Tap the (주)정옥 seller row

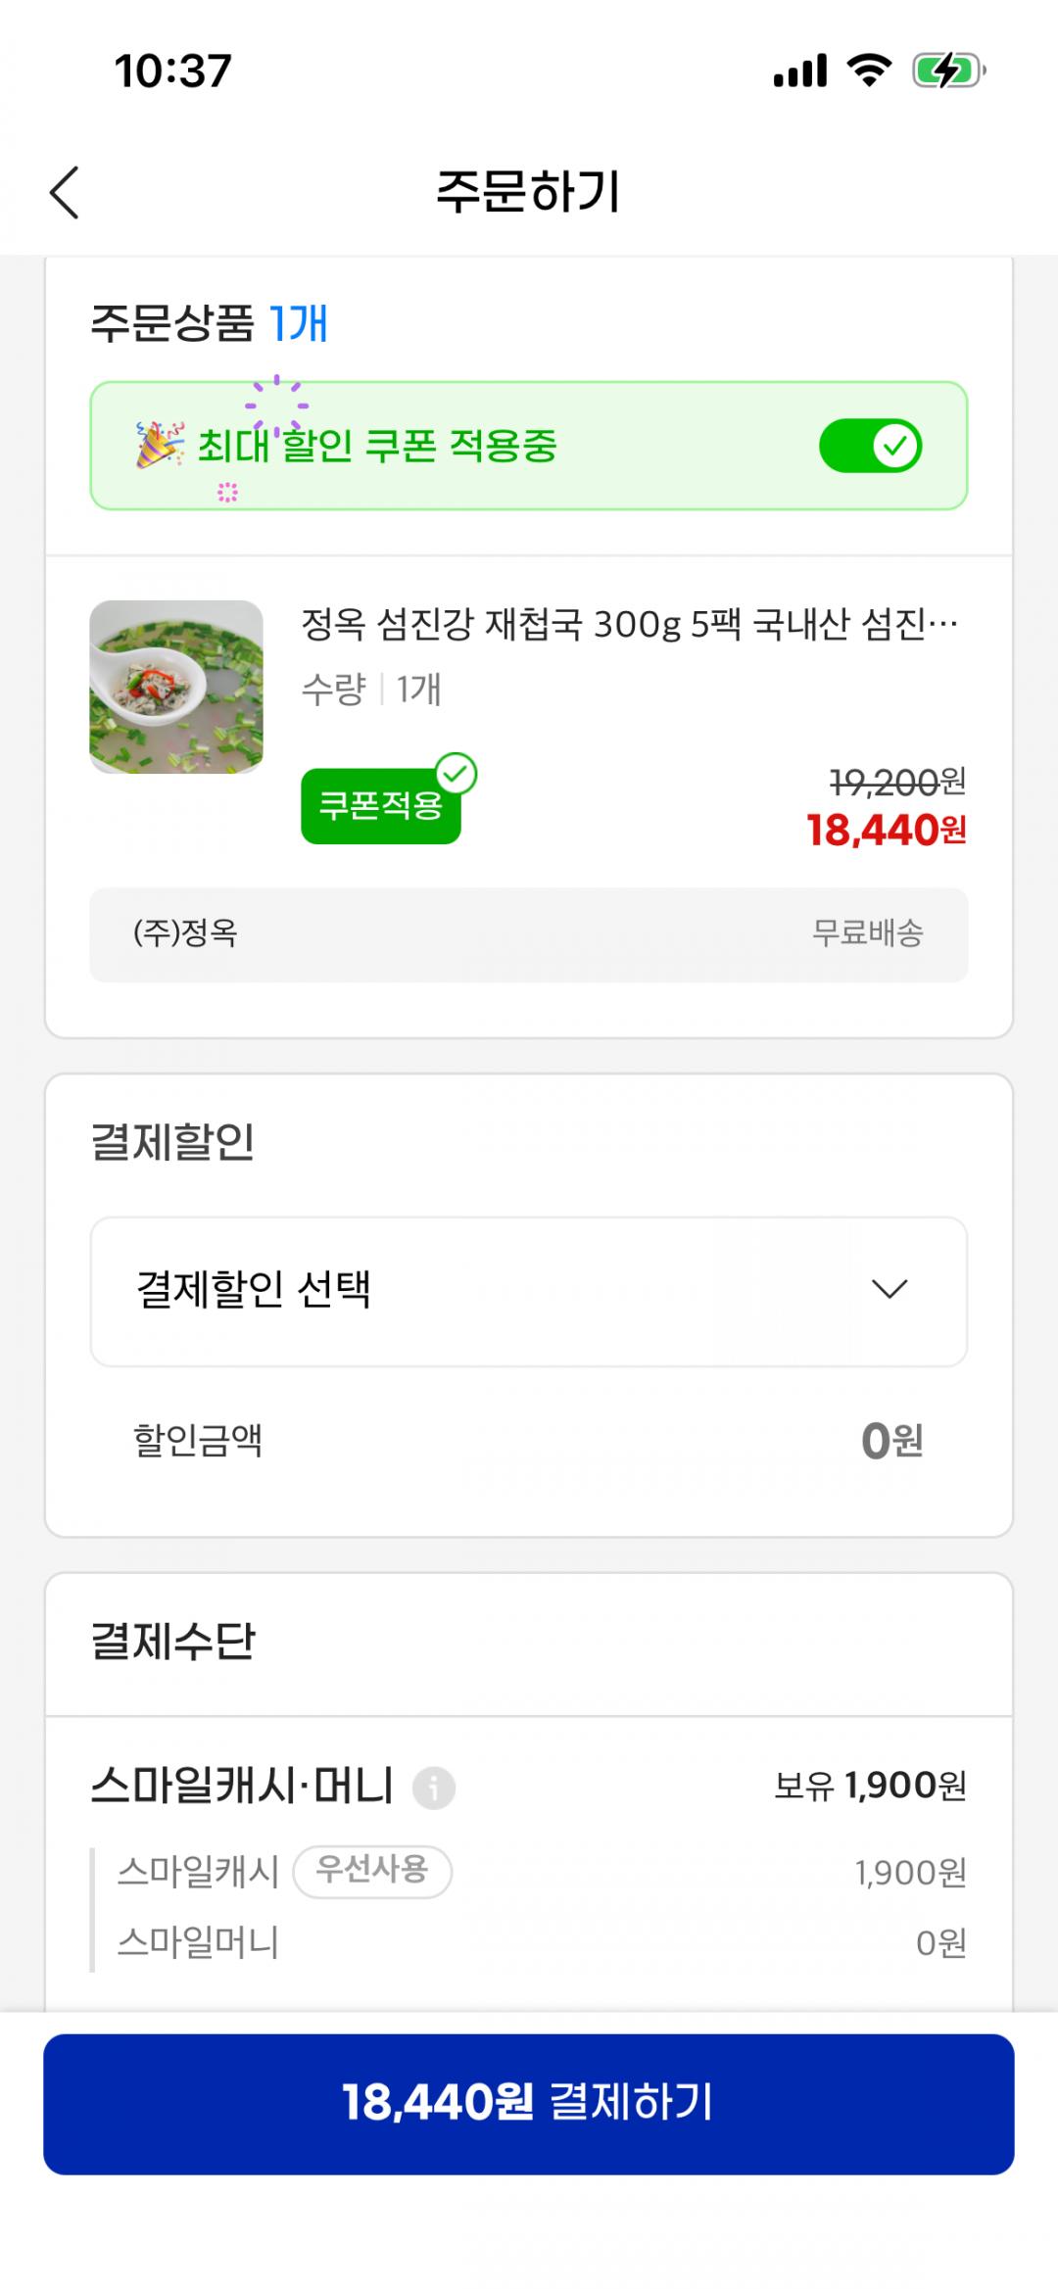pos(528,934)
